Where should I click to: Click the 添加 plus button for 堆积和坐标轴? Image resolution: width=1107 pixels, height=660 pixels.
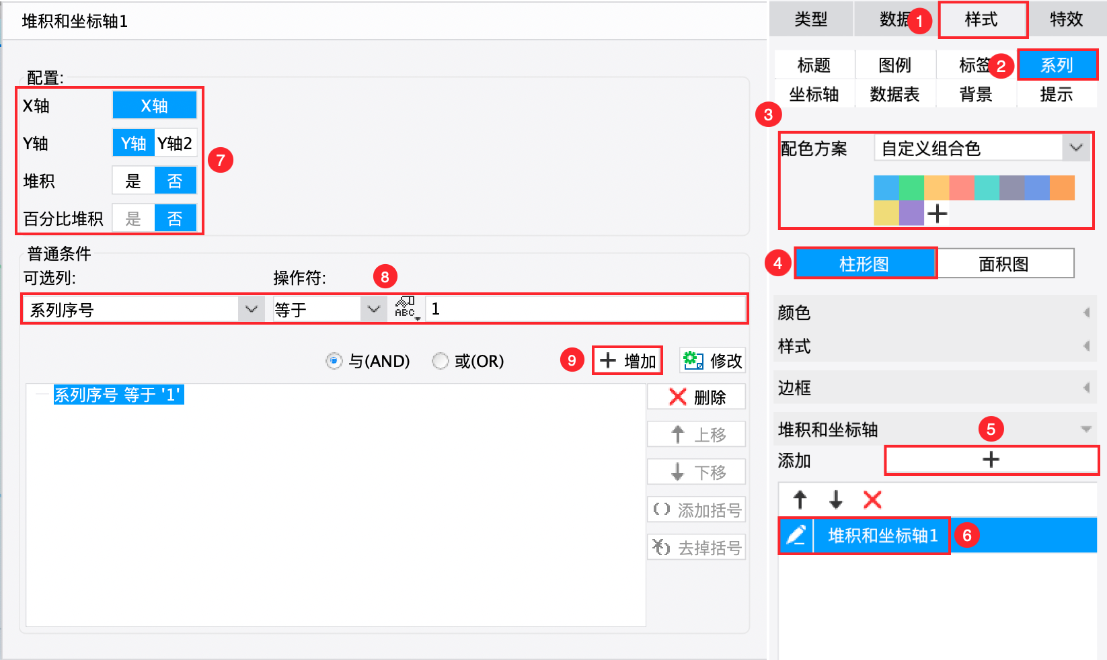991,460
